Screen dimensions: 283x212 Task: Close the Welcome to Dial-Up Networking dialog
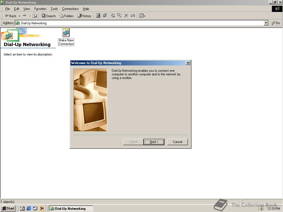(188, 63)
